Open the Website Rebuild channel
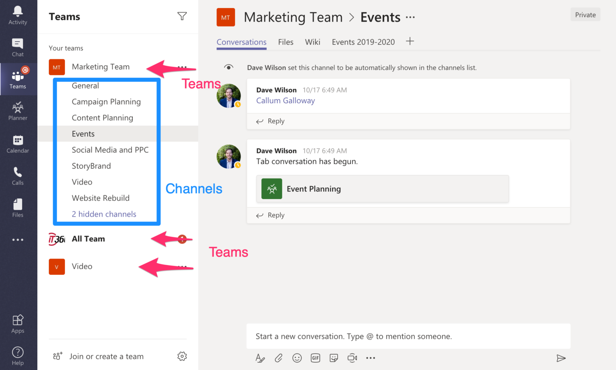 [x=101, y=198]
